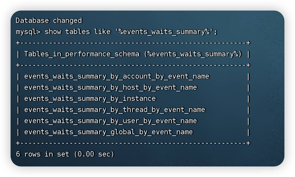
Task: Select the events_waits_summary_by_thread_by_event_name row
Action: (115, 110)
